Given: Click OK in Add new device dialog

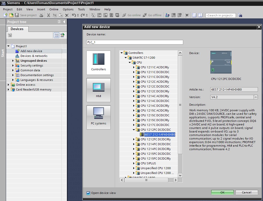Looking at the screenshot, I should tap(222, 192).
